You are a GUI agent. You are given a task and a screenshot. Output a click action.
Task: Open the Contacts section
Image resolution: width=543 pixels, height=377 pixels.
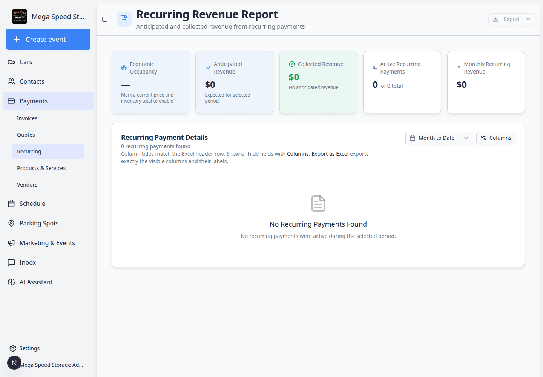(x=48, y=81)
